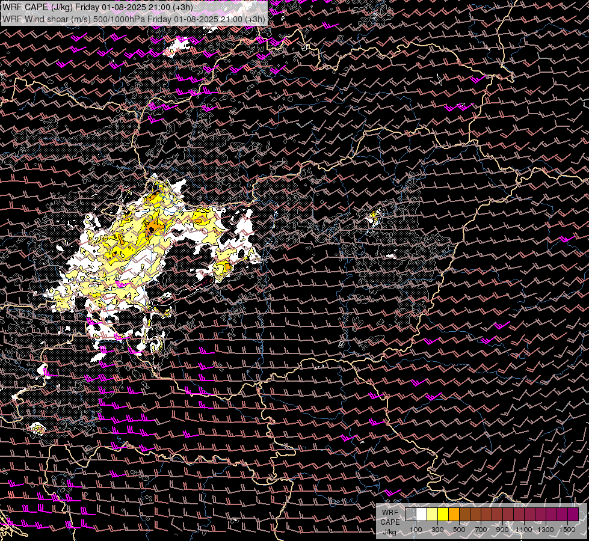The height and width of the screenshot is (541, 589).
Task: Click the 300 legend value label
Action: click(x=437, y=530)
